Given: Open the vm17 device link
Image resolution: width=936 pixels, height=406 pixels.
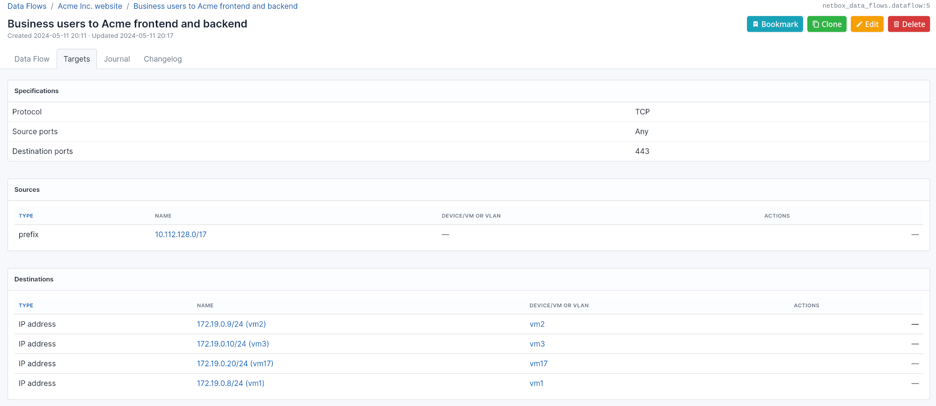Looking at the screenshot, I should (539, 363).
